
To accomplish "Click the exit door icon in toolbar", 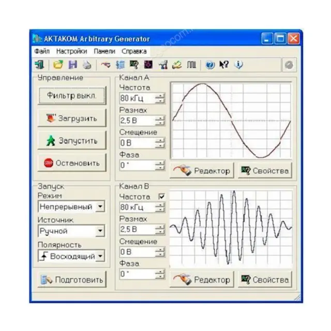I will [39, 65].
